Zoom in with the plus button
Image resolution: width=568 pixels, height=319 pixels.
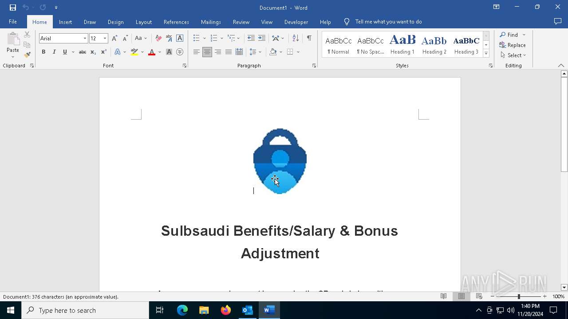545,296
